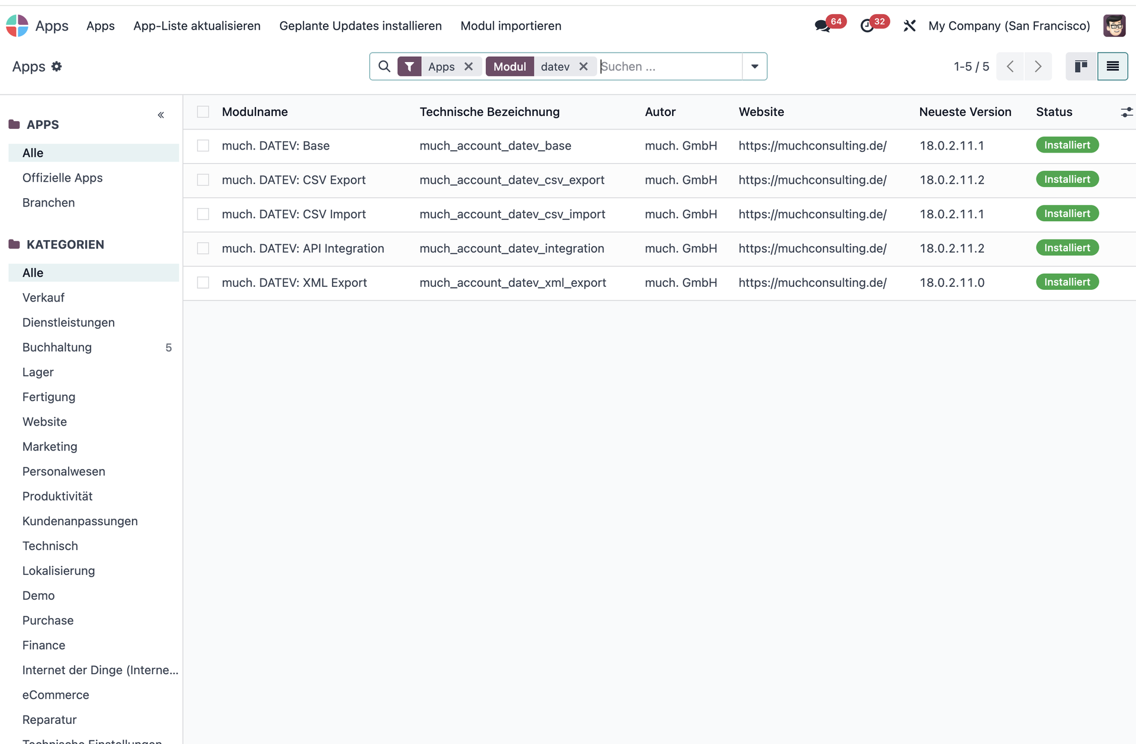The width and height of the screenshot is (1136, 744).
Task: Open much. DATEV: XML Export module name
Action: [x=294, y=283]
